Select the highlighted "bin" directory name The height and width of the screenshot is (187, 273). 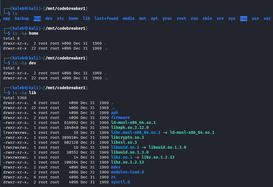37,19
